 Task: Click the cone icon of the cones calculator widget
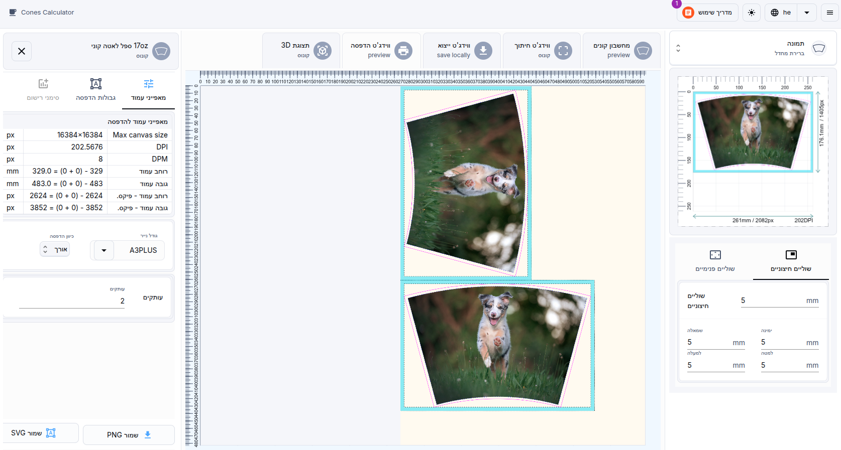(643, 51)
